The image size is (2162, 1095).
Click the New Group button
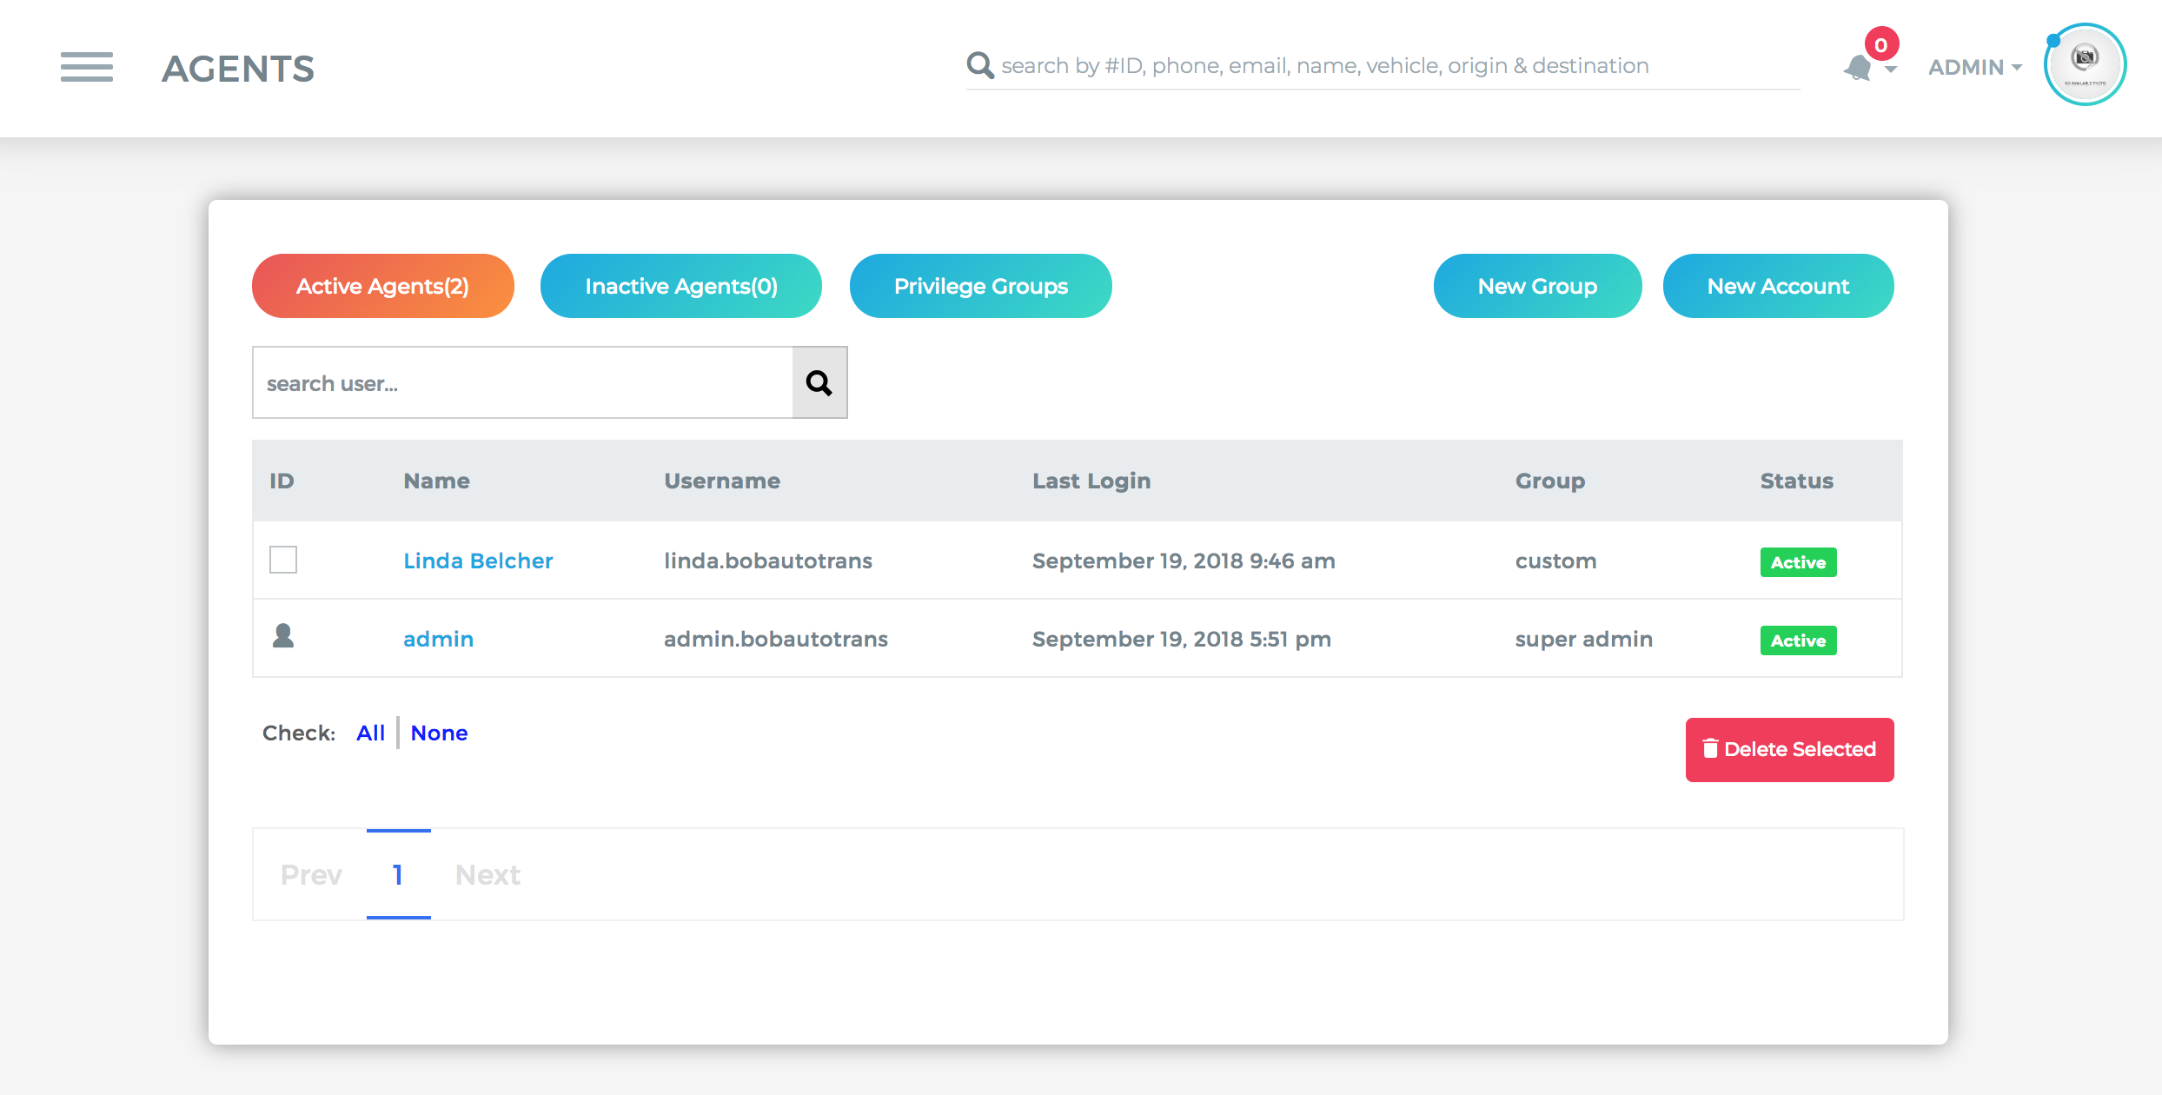coord(1538,286)
